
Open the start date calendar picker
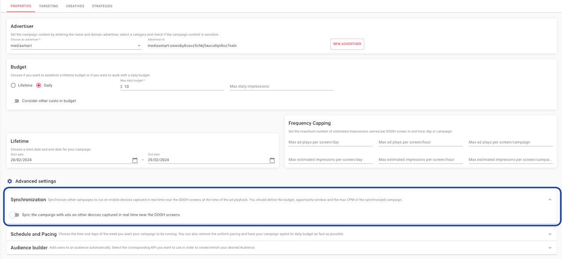point(135,160)
